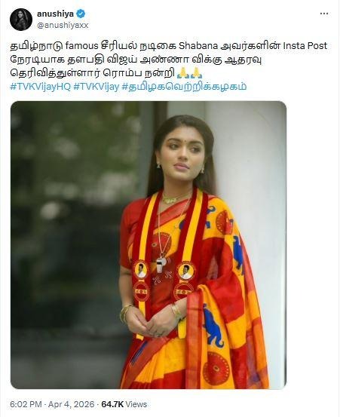
Task: Open the three-dot more options menu
Action: pyautogui.click(x=323, y=14)
